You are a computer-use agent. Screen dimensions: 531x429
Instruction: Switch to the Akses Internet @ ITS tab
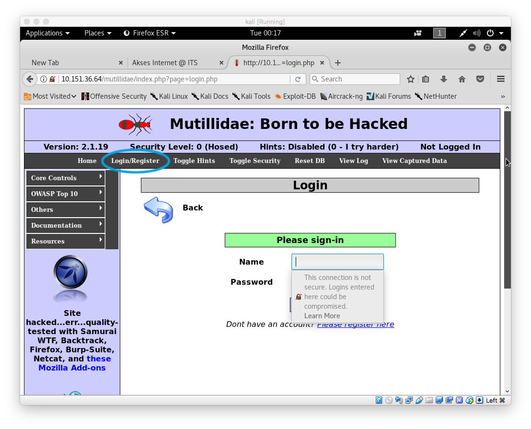[x=165, y=63]
